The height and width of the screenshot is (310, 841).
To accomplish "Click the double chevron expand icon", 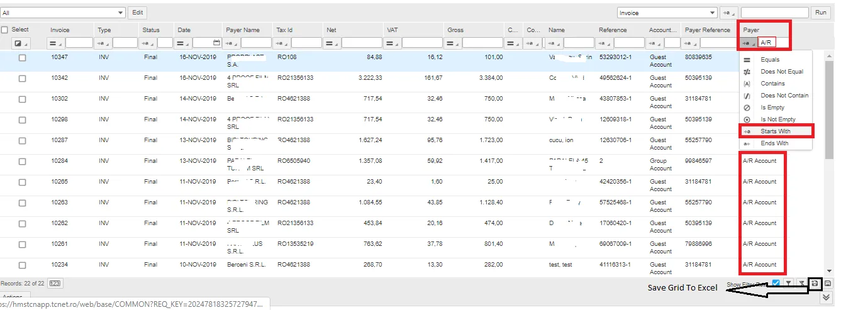I will pos(827,297).
